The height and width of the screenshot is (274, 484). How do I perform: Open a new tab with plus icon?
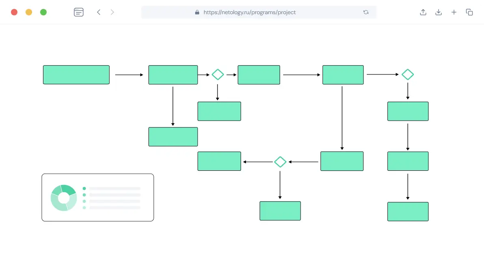coord(454,12)
